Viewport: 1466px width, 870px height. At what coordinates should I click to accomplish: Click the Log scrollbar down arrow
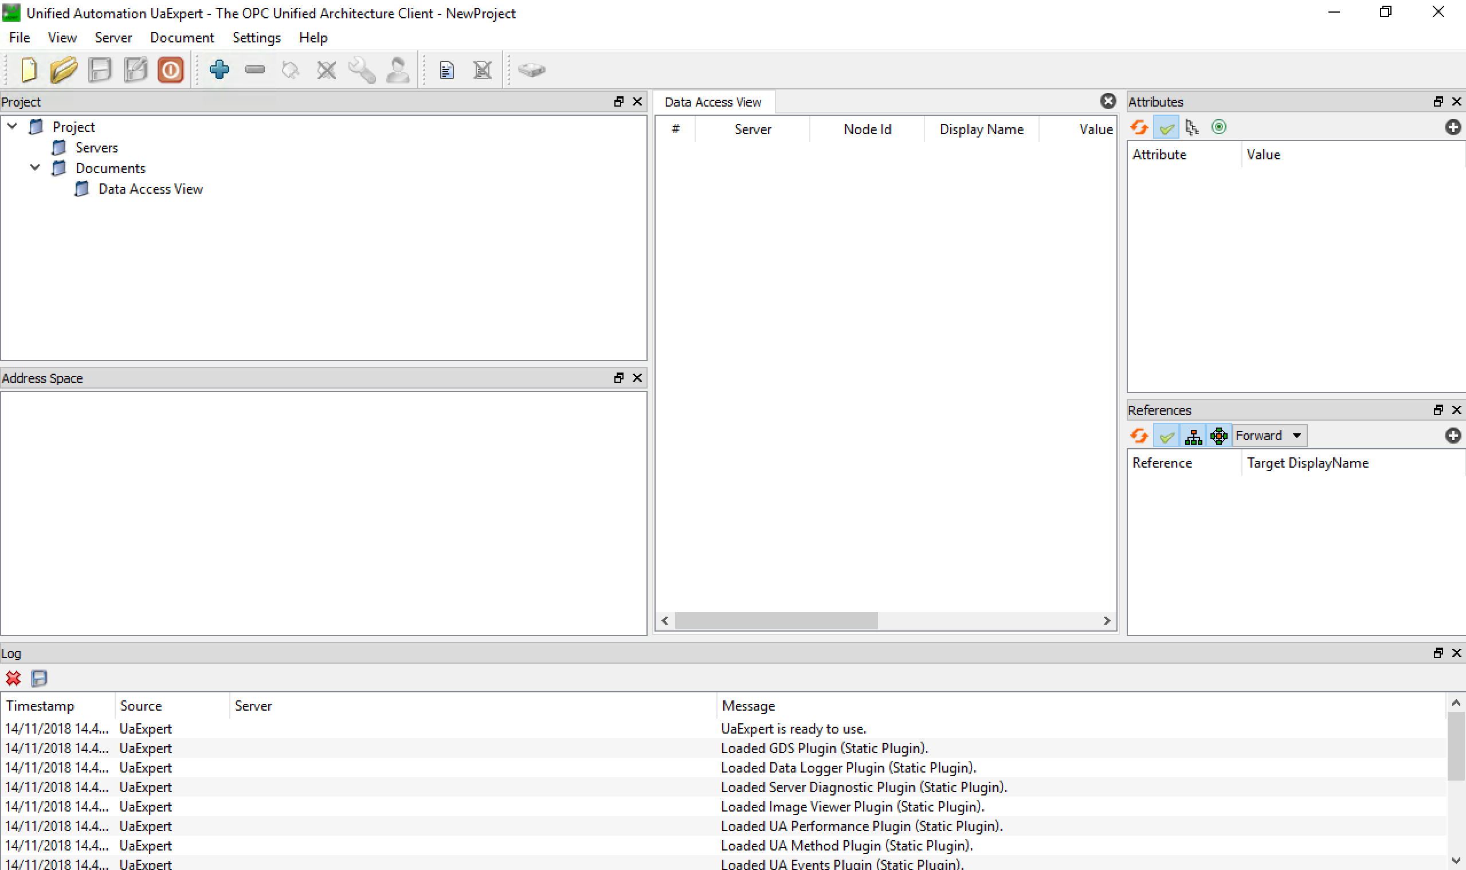pyautogui.click(x=1456, y=861)
